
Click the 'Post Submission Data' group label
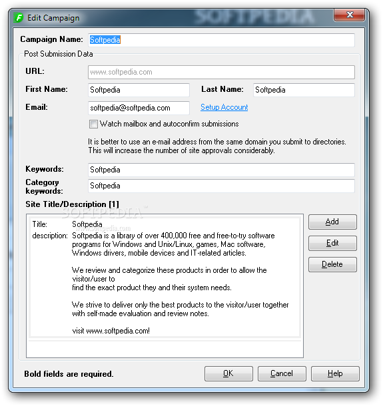coord(59,54)
